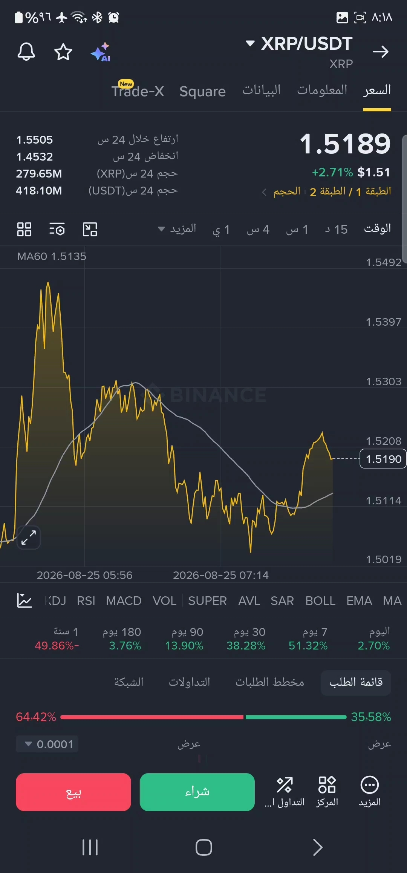Toggle the MACD indicator
The height and width of the screenshot is (873, 407).
(x=124, y=600)
